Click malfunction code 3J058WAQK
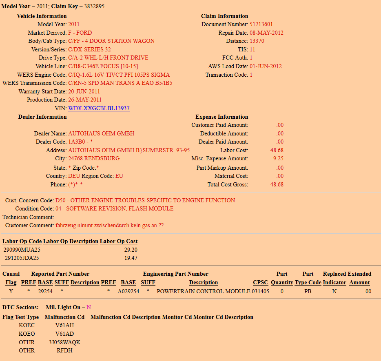The height and width of the screenshot is (361, 381). pyautogui.click(x=64, y=342)
